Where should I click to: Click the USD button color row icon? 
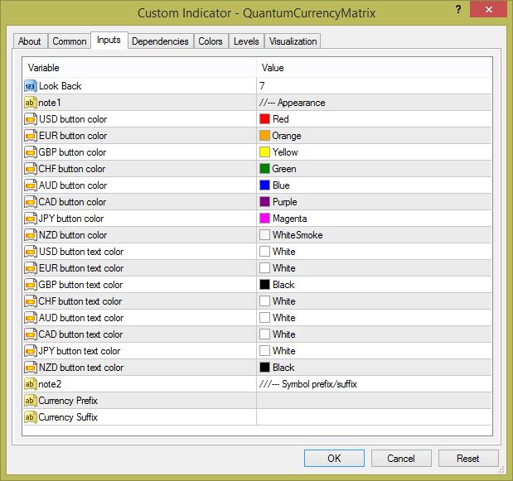point(31,119)
